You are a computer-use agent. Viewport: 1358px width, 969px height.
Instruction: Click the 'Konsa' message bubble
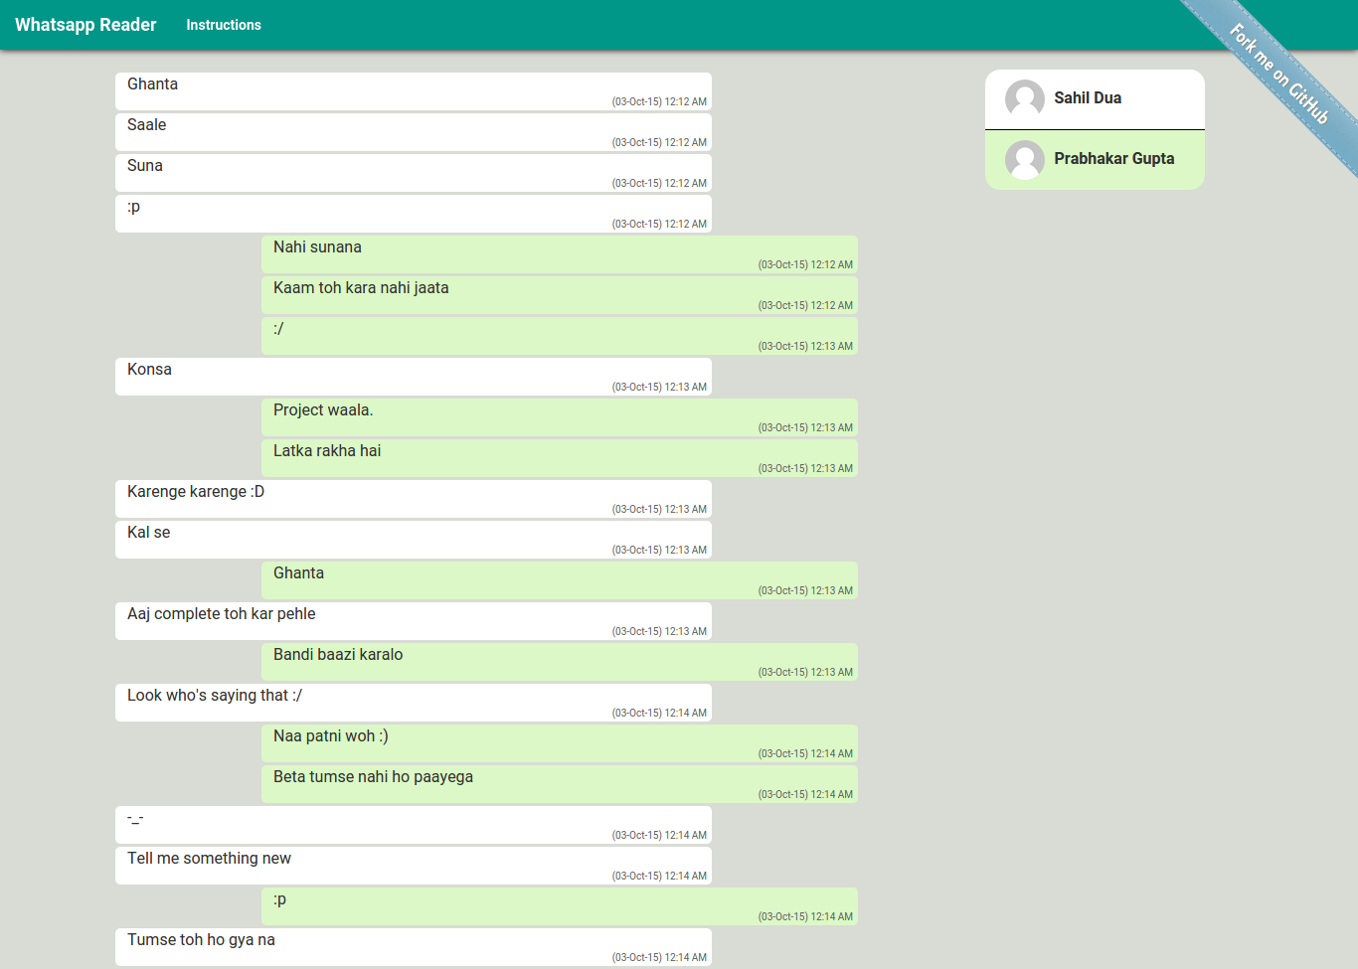(x=413, y=377)
